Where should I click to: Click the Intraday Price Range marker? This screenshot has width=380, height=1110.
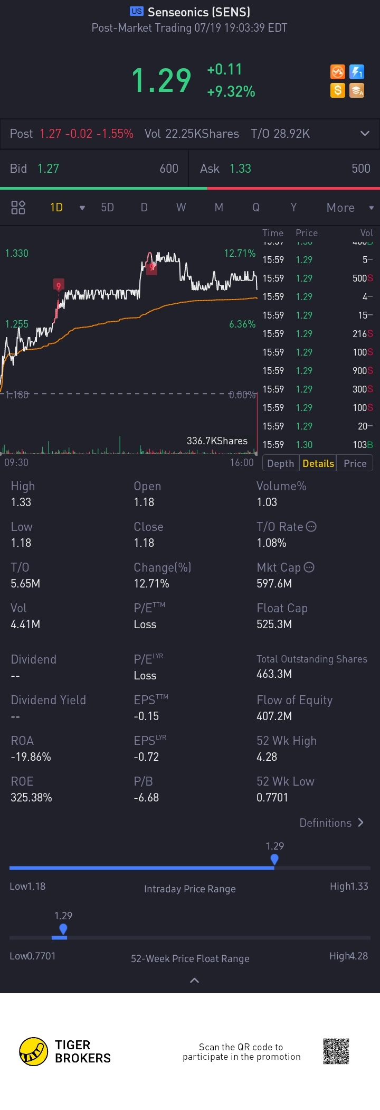274,860
